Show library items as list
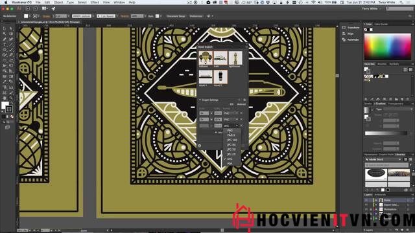The width and height of the screenshot is (415, 233). coord(410,160)
